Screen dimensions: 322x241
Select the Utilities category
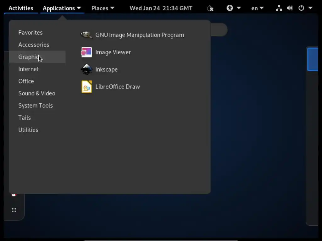click(28, 130)
